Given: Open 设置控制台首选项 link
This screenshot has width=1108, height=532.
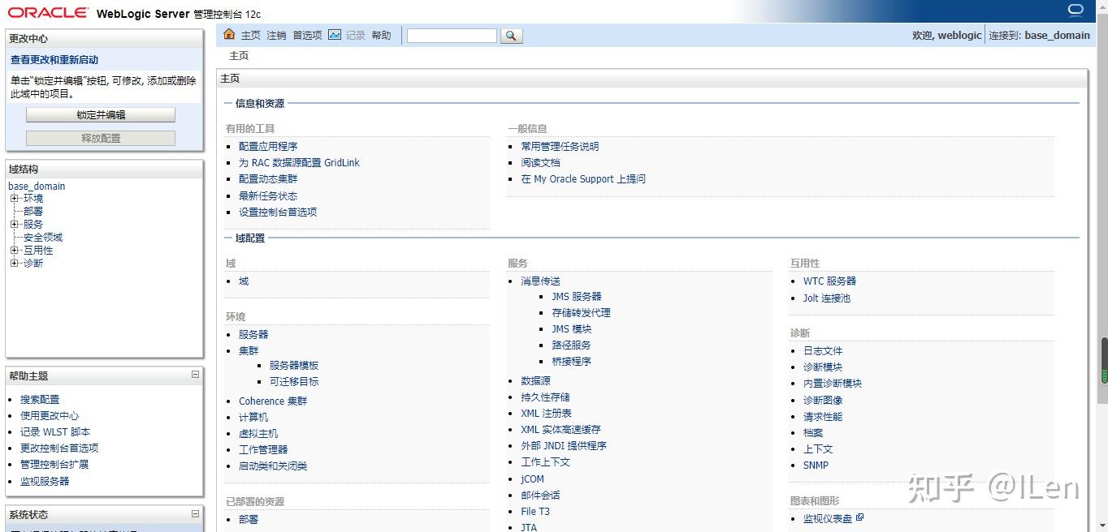Looking at the screenshot, I should [x=278, y=212].
